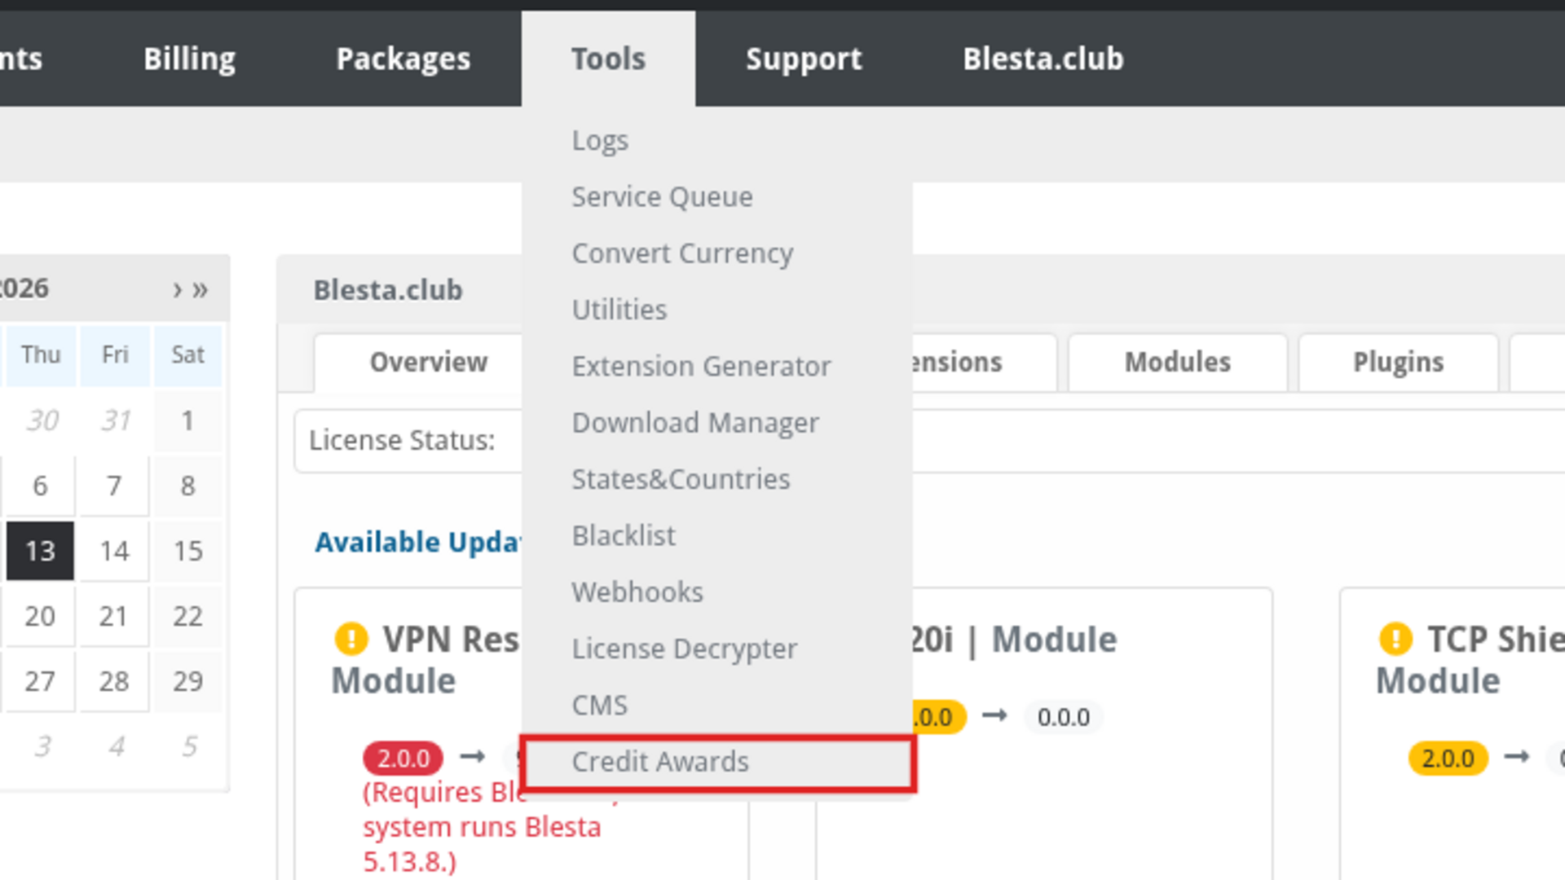Pick calendar day 14
The image size is (1565, 880).
tap(114, 551)
